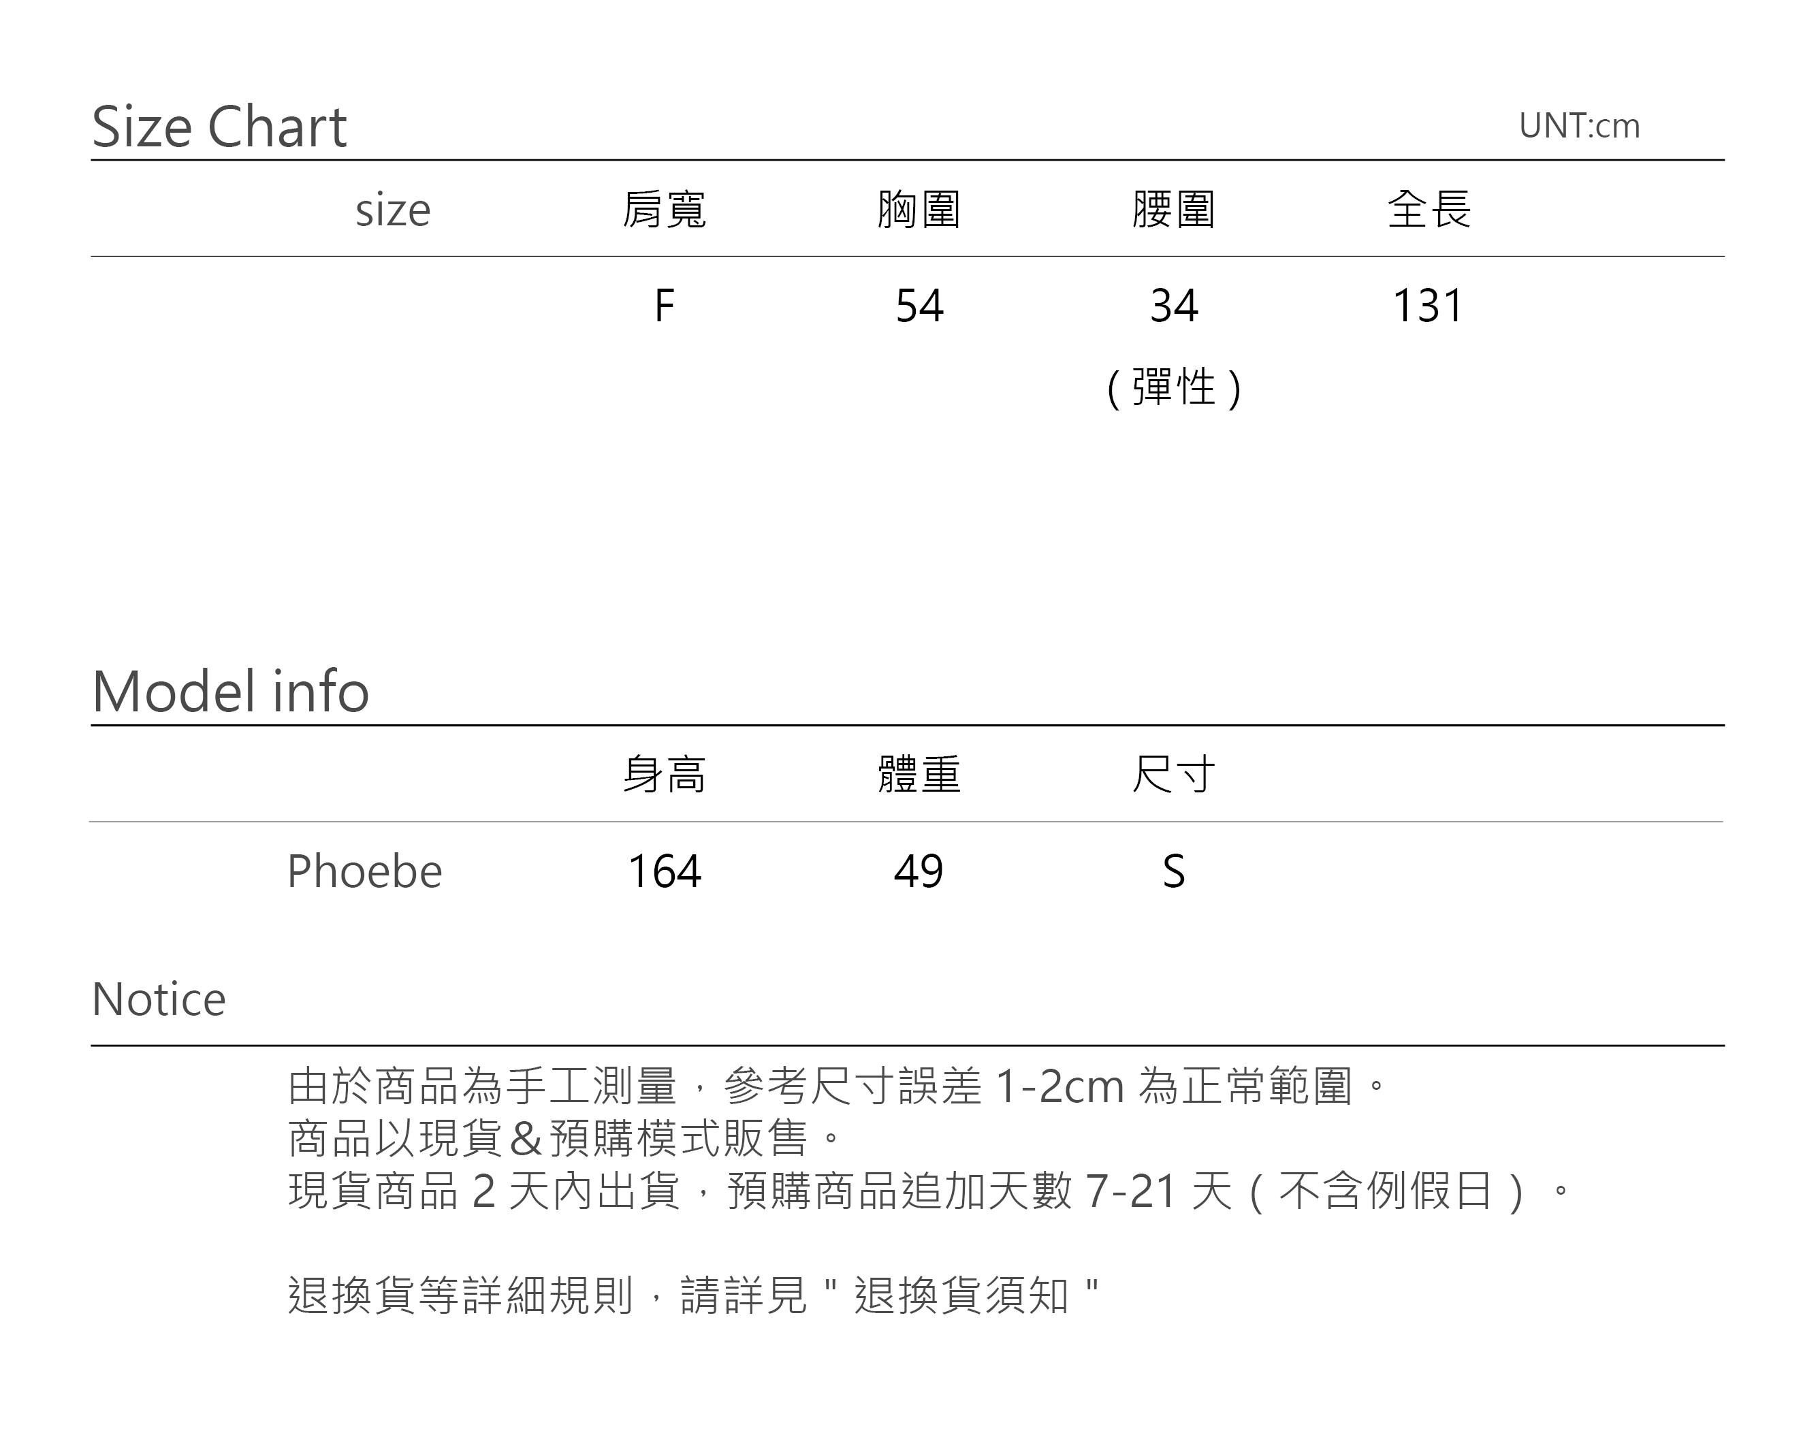This screenshot has width=1816, height=1452.
Task: Click the 胸圍 column header
Action: coord(919,210)
